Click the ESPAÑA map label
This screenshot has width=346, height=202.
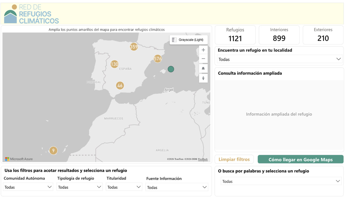(125, 69)
